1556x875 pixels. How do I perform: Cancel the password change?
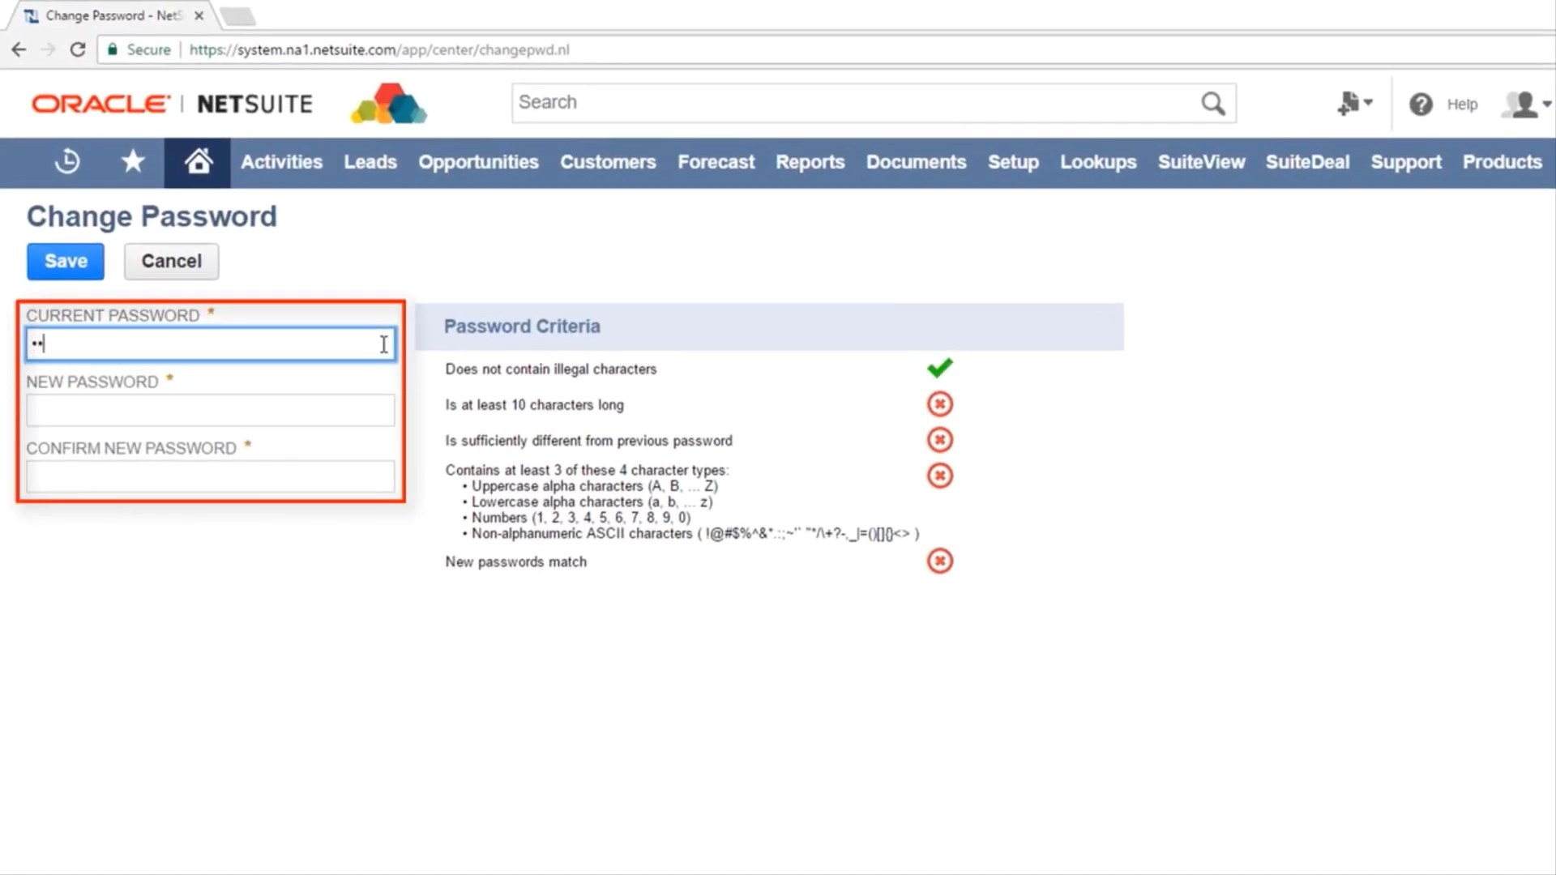(171, 261)
